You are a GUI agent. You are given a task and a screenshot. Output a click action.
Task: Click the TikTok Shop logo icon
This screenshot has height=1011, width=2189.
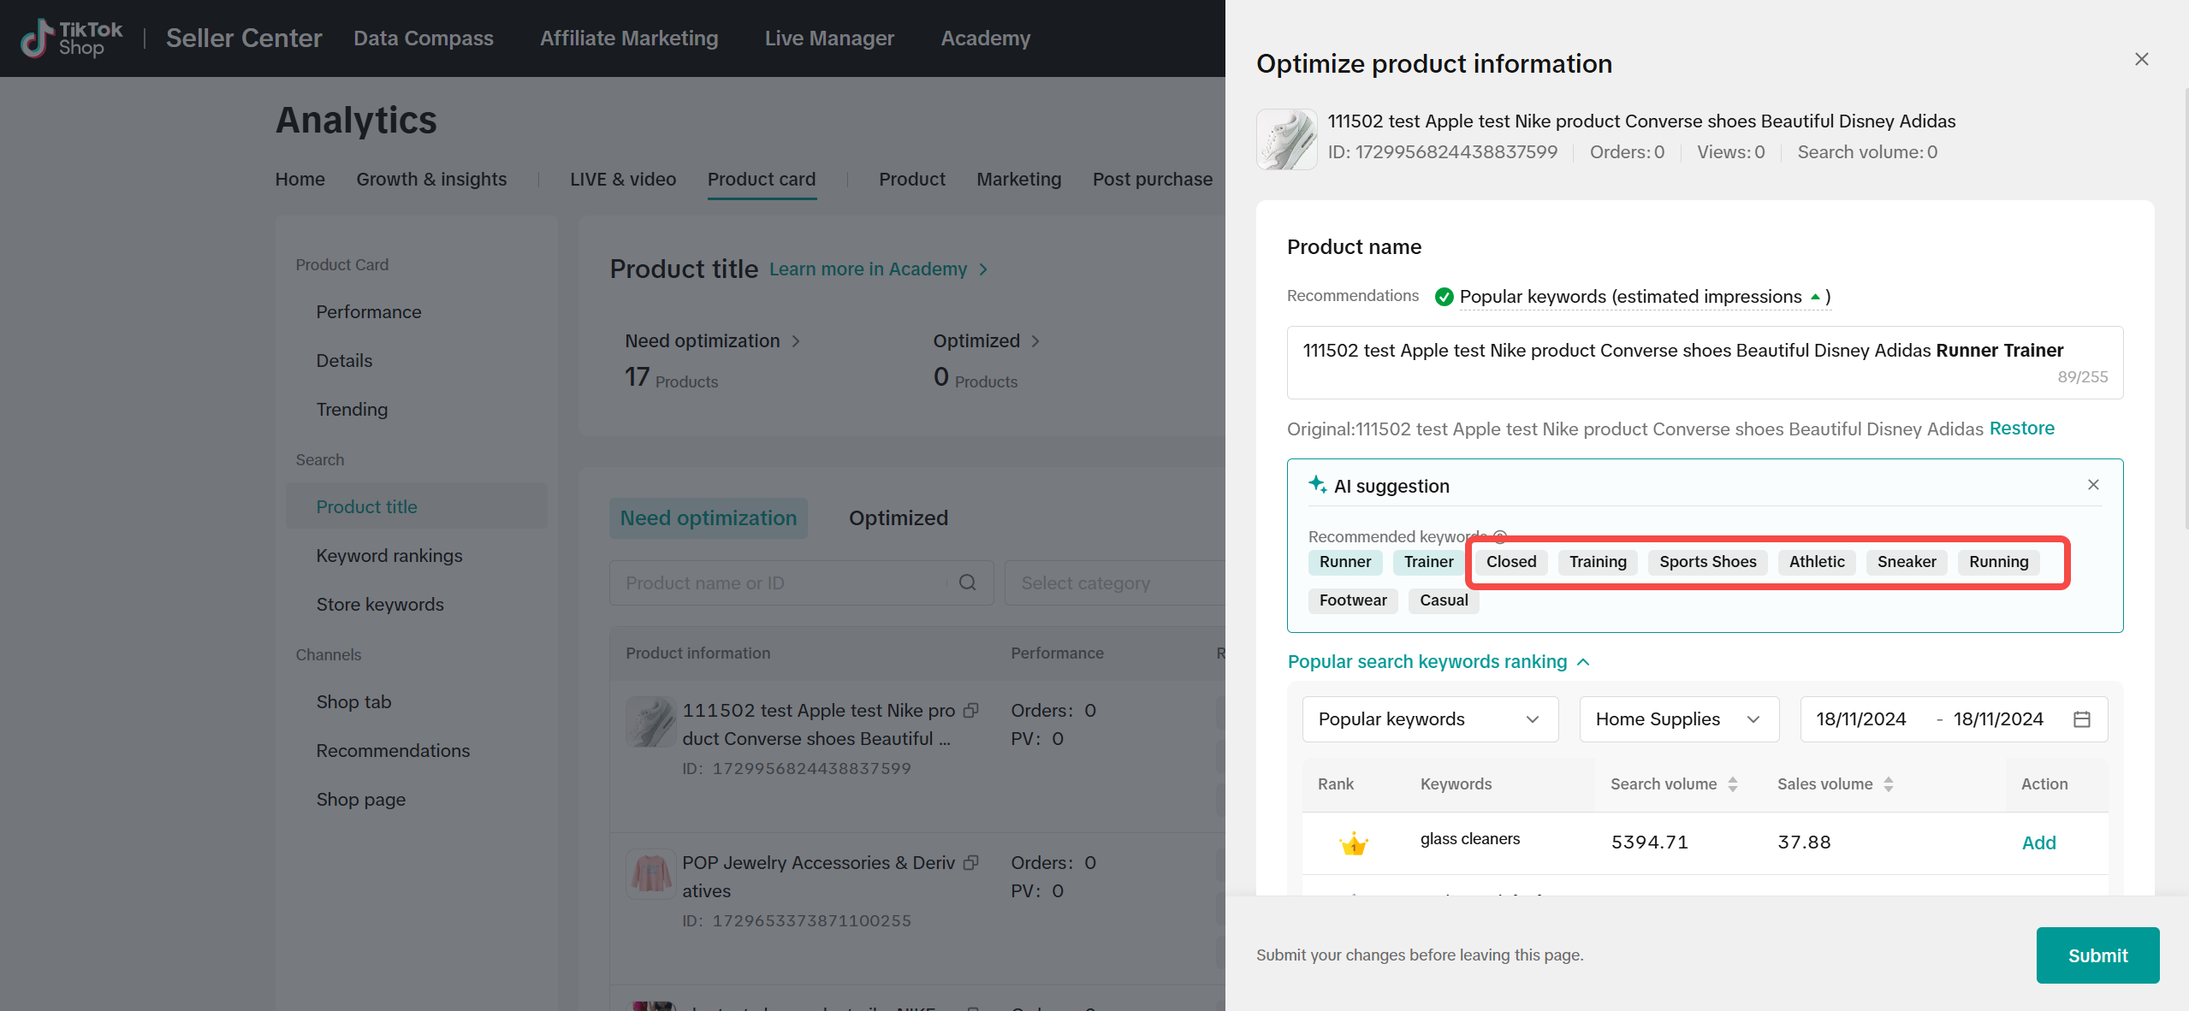pyautogui.click(x=37, y=38)
